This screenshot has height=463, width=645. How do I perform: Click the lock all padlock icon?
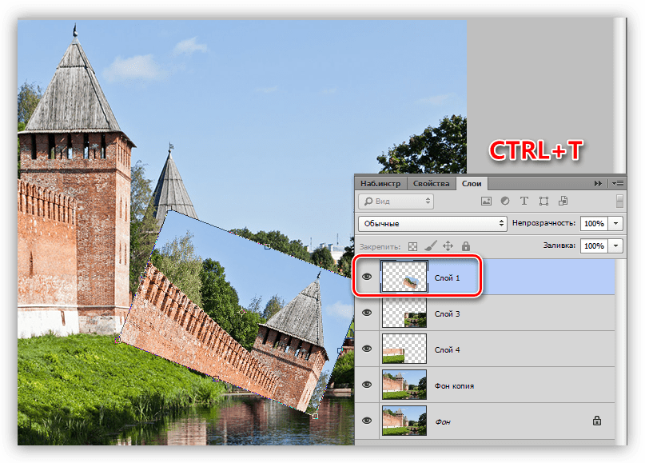click(x=465, y=247)
